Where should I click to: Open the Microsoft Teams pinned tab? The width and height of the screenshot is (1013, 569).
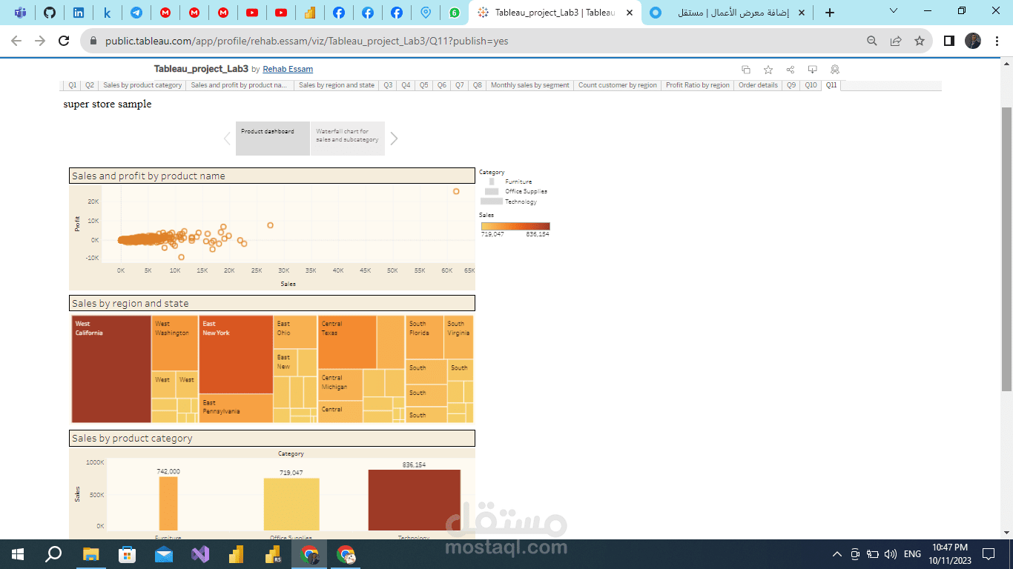pos(20,13)
